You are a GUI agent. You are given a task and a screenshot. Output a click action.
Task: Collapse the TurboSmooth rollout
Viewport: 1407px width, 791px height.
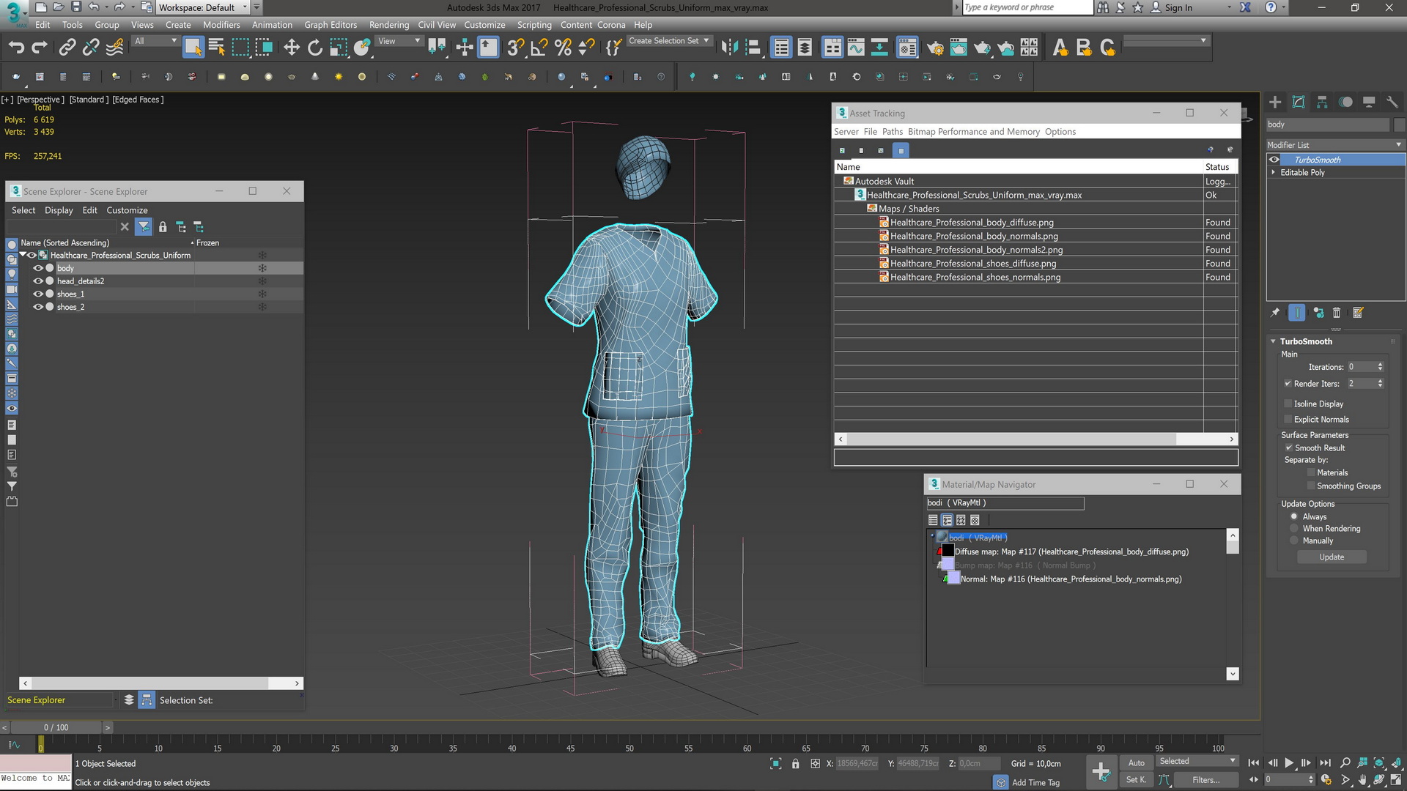pos(1274,341)
